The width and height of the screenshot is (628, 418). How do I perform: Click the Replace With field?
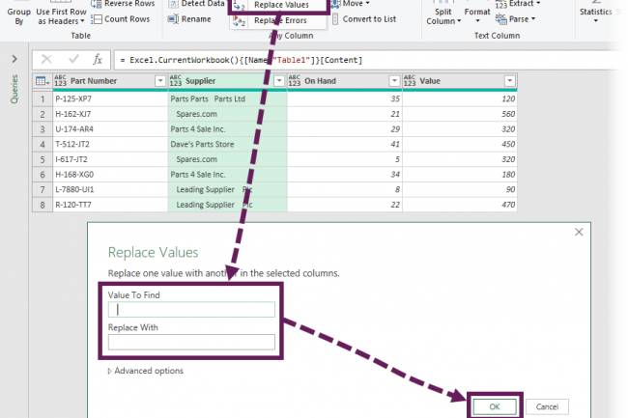click(191, 343)
